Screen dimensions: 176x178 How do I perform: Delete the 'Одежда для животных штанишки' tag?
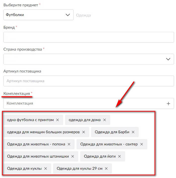click(x=73, y=156)
